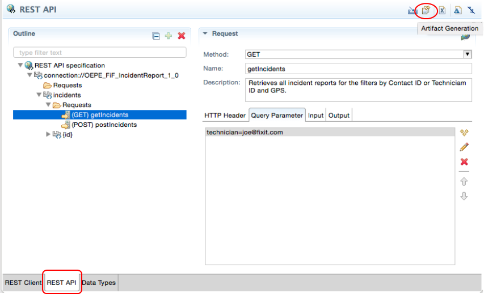Click the Requests label under incidents

click(x=77, y=105)
